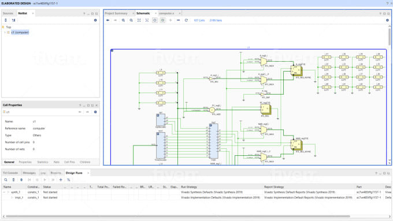The height and width of the screenshot is (221, 393).
Task: Collapse the synth_1 run row
Action: 4,192
